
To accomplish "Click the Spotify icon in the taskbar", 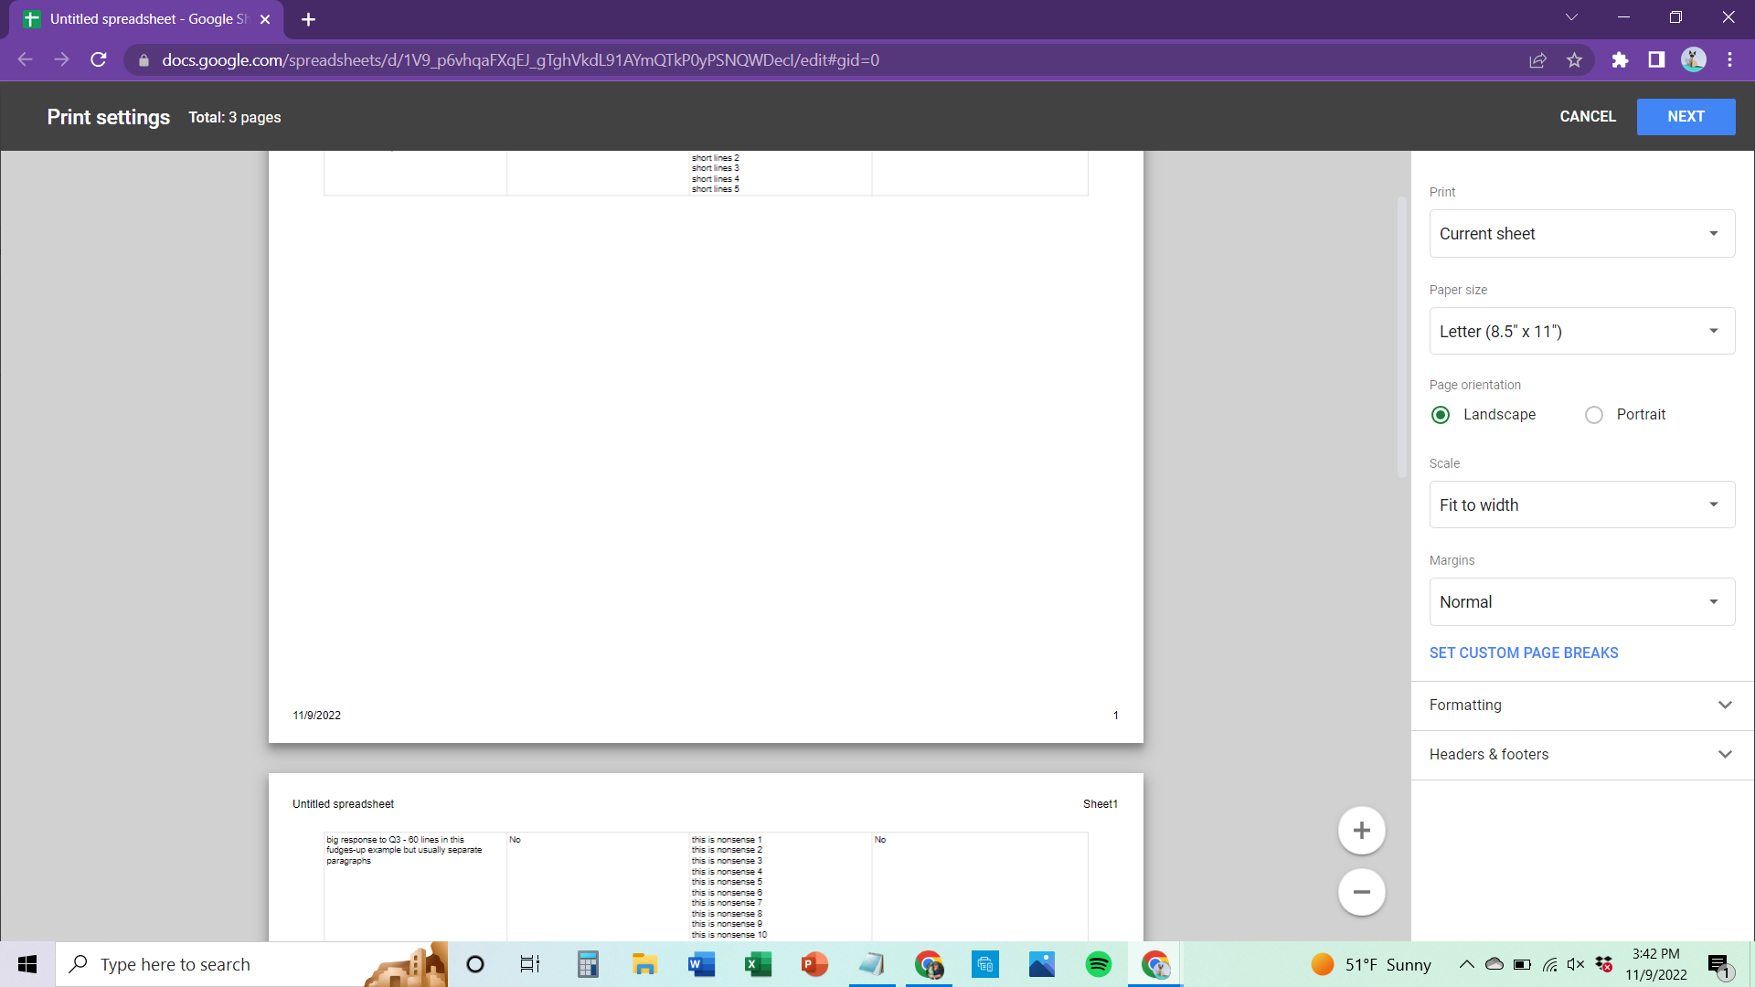I will pyautogui.click(x=1100, y=964).
